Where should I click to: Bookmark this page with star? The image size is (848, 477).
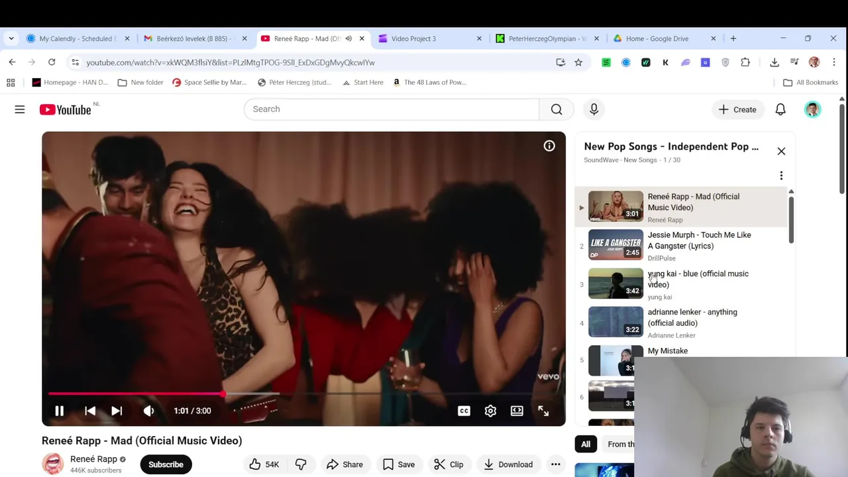click(x=578, y=62)
